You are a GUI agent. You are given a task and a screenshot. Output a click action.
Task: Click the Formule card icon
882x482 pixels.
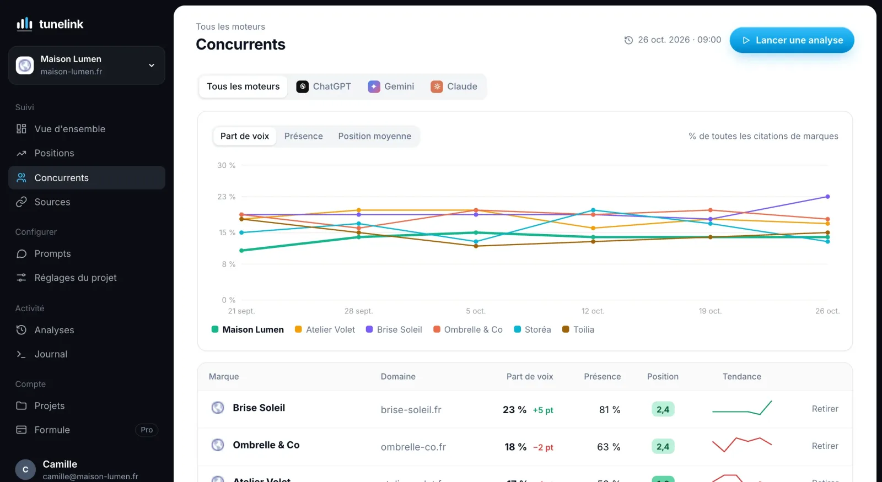(x=21, y=430)
